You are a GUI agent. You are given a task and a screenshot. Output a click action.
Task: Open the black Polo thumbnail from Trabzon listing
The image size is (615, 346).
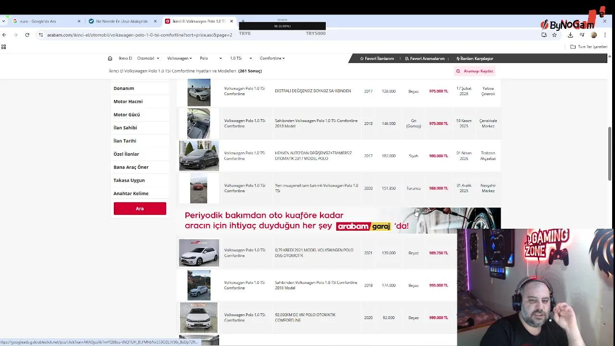[199, 156]
